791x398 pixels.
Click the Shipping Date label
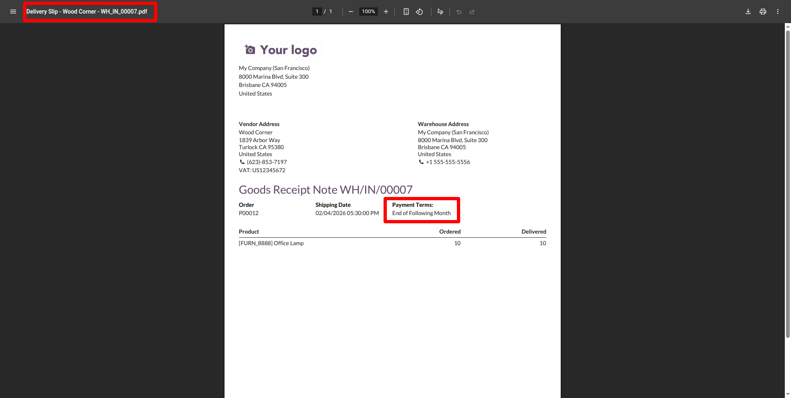[x=333, y=205]
